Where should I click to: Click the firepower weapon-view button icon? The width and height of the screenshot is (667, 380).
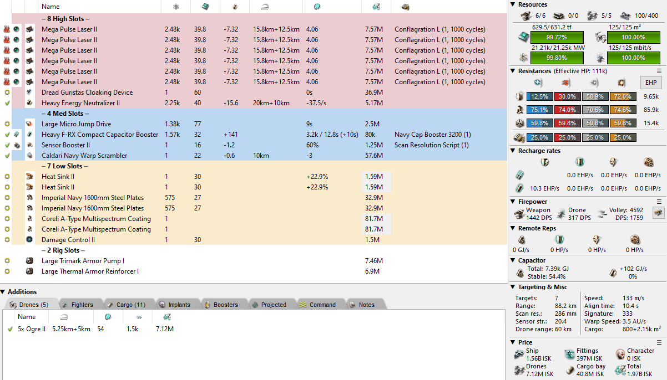pyautogui.click(x=658, y=213)
